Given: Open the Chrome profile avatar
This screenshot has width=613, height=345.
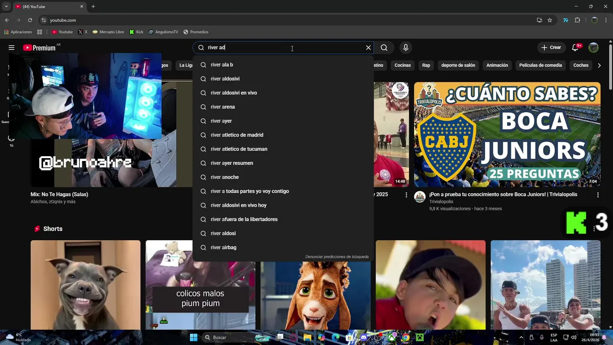Looking at the screenshot, I should click(x=594, y=20).
